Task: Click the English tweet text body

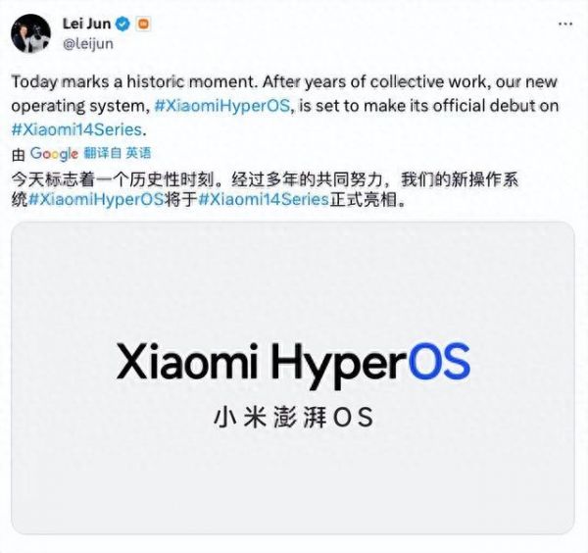Action: [x=285, y=106]
